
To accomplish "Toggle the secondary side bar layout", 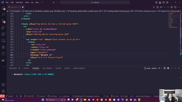I will 164,3.
